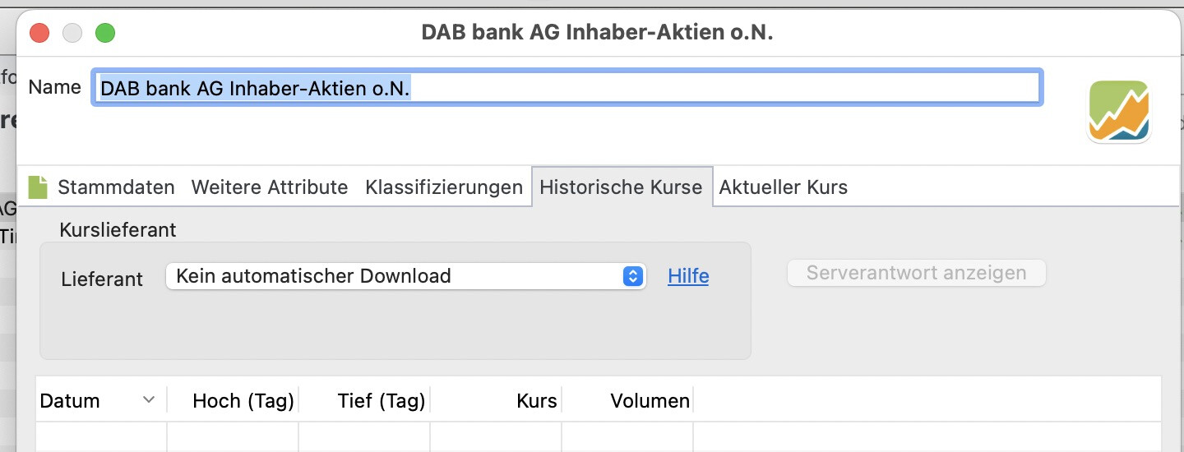The height and width of the screenshot is (452, 1184).
Task: Close the security dialog with red button
Action: (39, 33)
